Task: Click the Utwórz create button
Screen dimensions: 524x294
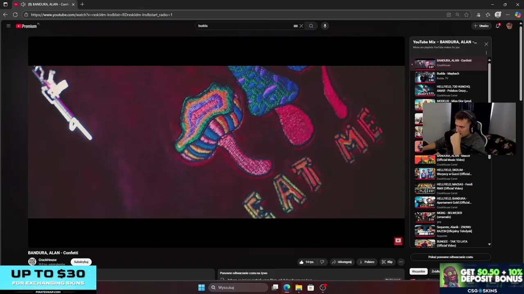Action: coord(481,26)
